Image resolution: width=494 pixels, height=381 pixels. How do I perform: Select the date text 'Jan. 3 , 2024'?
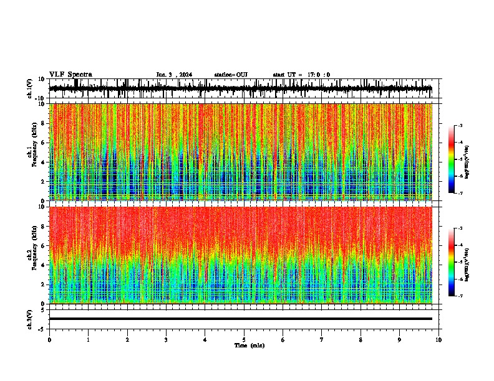174,75
